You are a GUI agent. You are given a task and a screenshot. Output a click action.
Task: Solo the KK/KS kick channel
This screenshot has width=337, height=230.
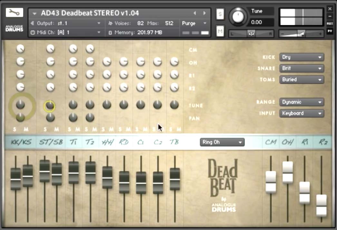pos(14,129)
